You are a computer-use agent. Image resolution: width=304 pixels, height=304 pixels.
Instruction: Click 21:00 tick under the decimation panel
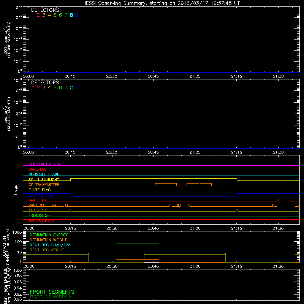(x=195, y=266)
